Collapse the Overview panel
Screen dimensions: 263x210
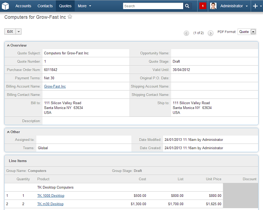pyautogui.click(x=8, y=45)
